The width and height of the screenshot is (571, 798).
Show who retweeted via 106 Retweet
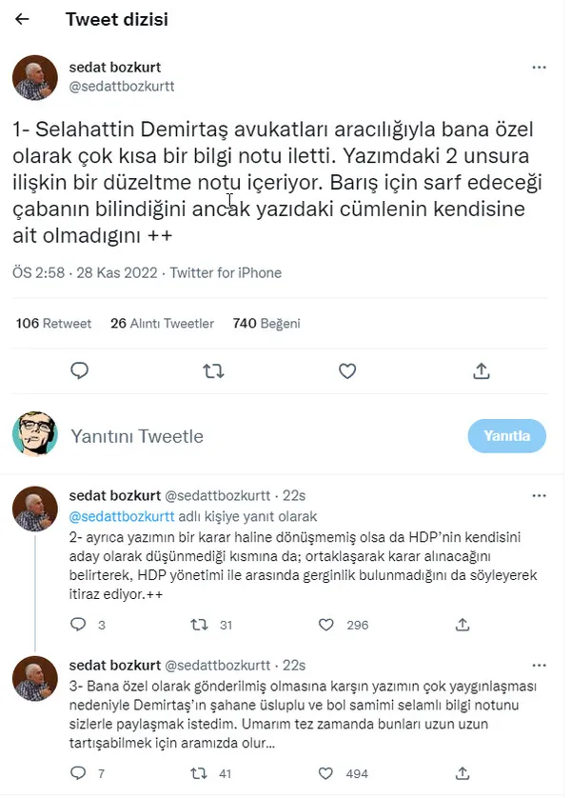(53, 323)
